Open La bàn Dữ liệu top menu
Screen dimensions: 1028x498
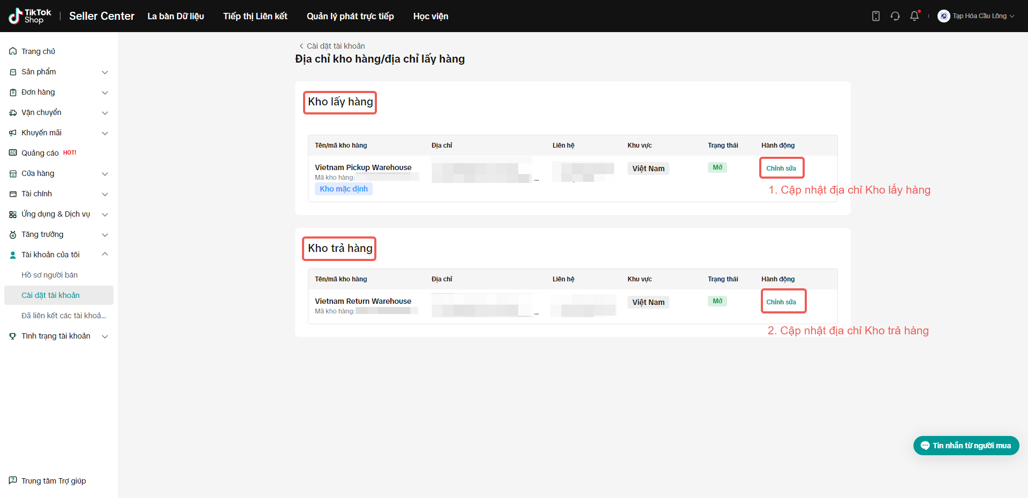pyautogui.click(x=176, y=16)
